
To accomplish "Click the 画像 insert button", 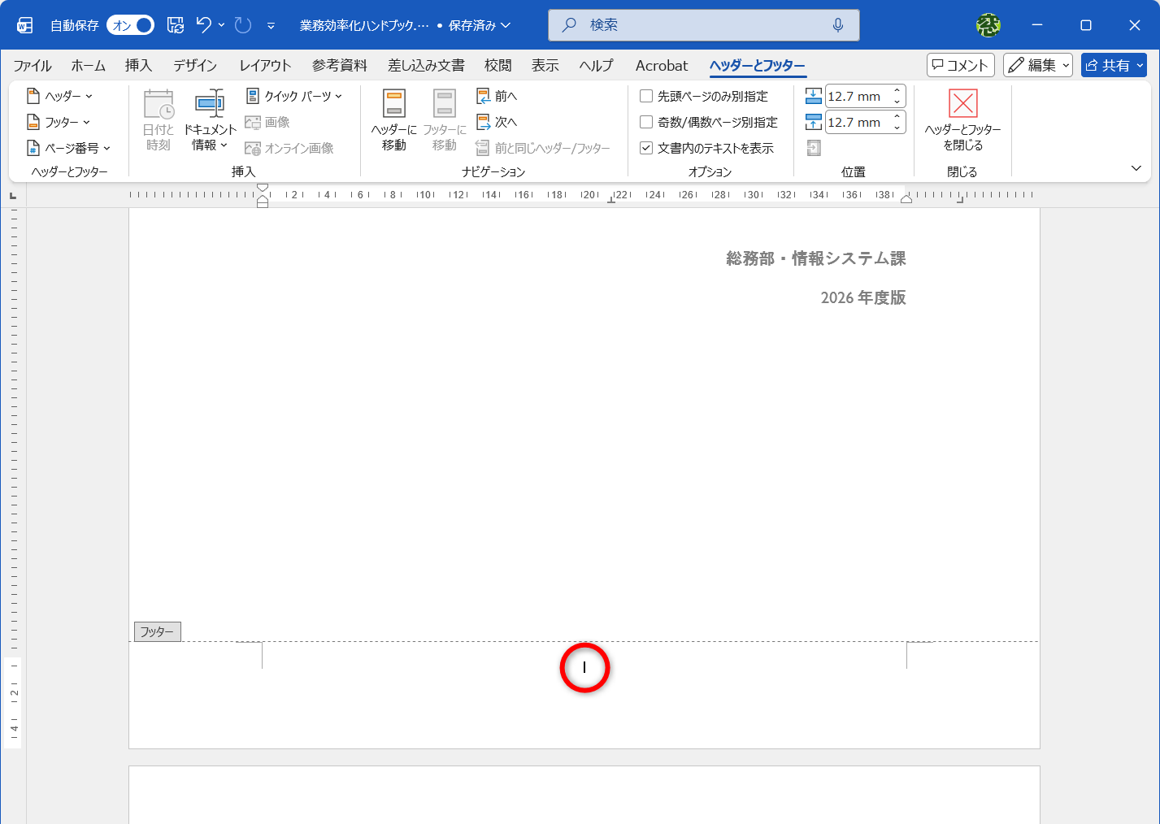I will [267, 122].
